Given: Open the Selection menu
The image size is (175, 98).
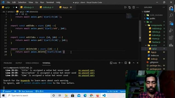Looking at the screenshot, I should pyautogui.click(x=22, y=2).
